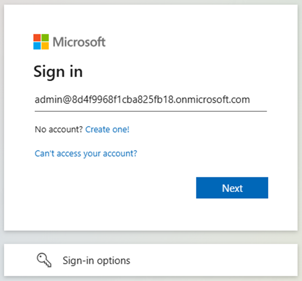The height and width of the screenshot is (281, 302).
Task: Click the Sign-in options text label
Action: point(97,261)
